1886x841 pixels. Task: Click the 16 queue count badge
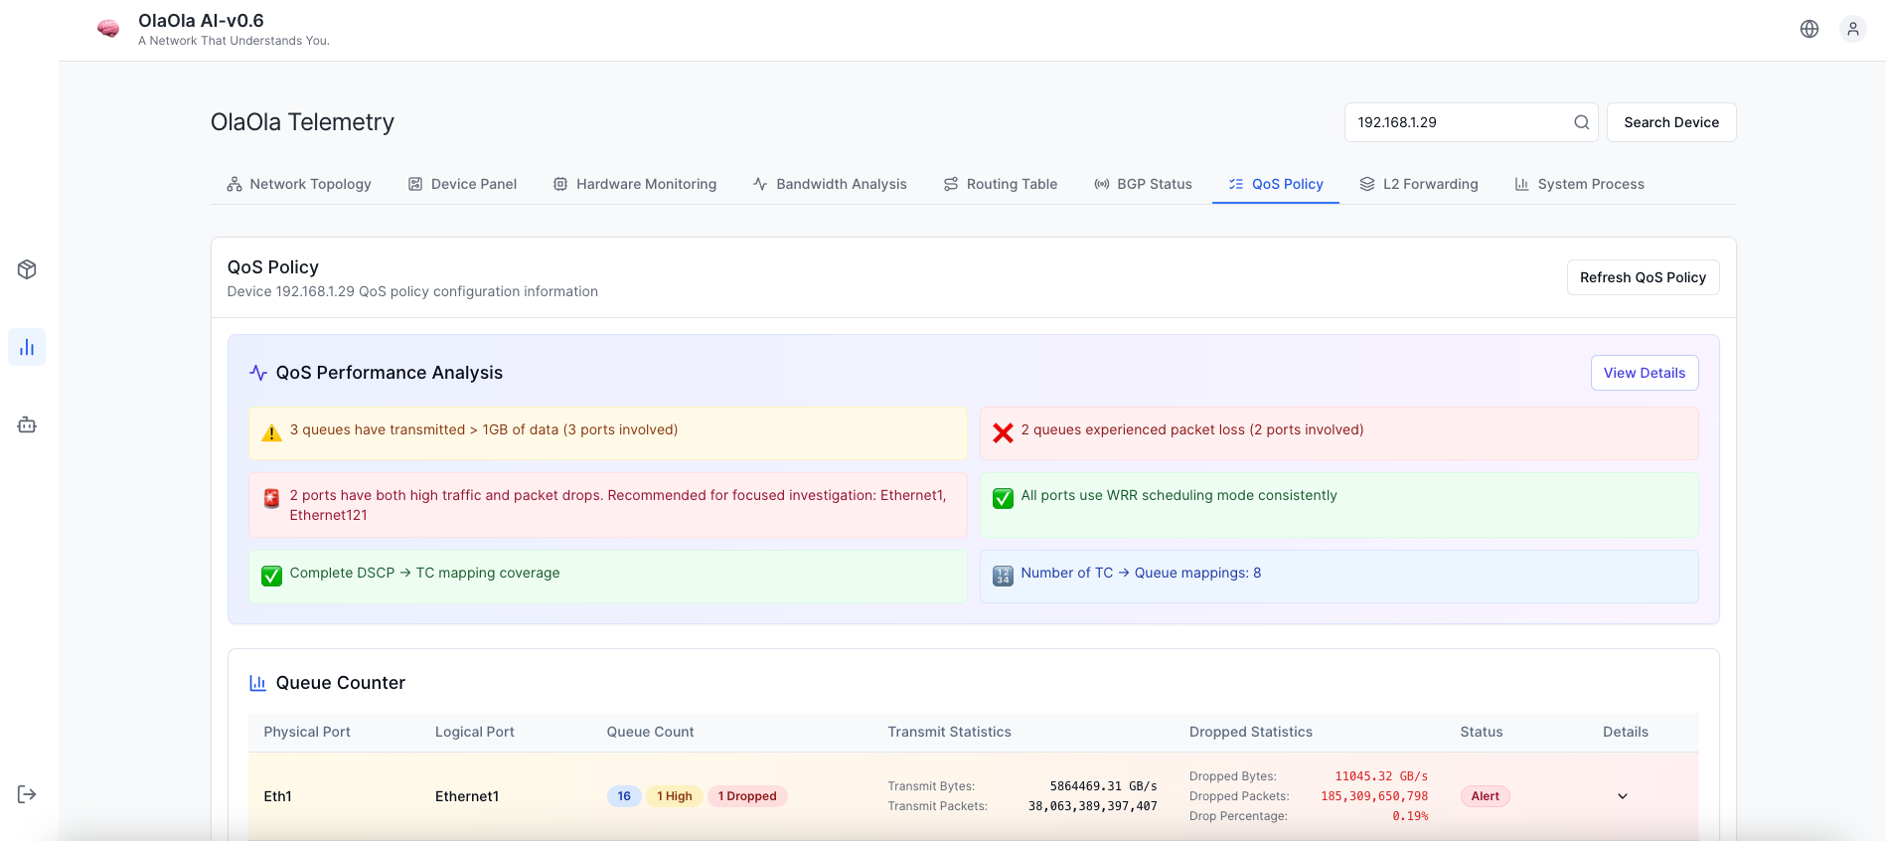tap(624, 796)
